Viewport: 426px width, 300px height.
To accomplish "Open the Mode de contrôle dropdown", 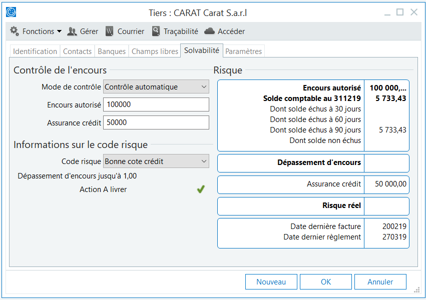I will pos(204,87).
